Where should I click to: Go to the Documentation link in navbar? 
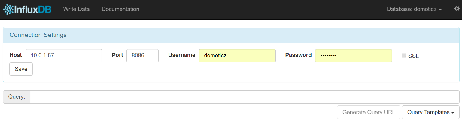[x=120, y=9]
